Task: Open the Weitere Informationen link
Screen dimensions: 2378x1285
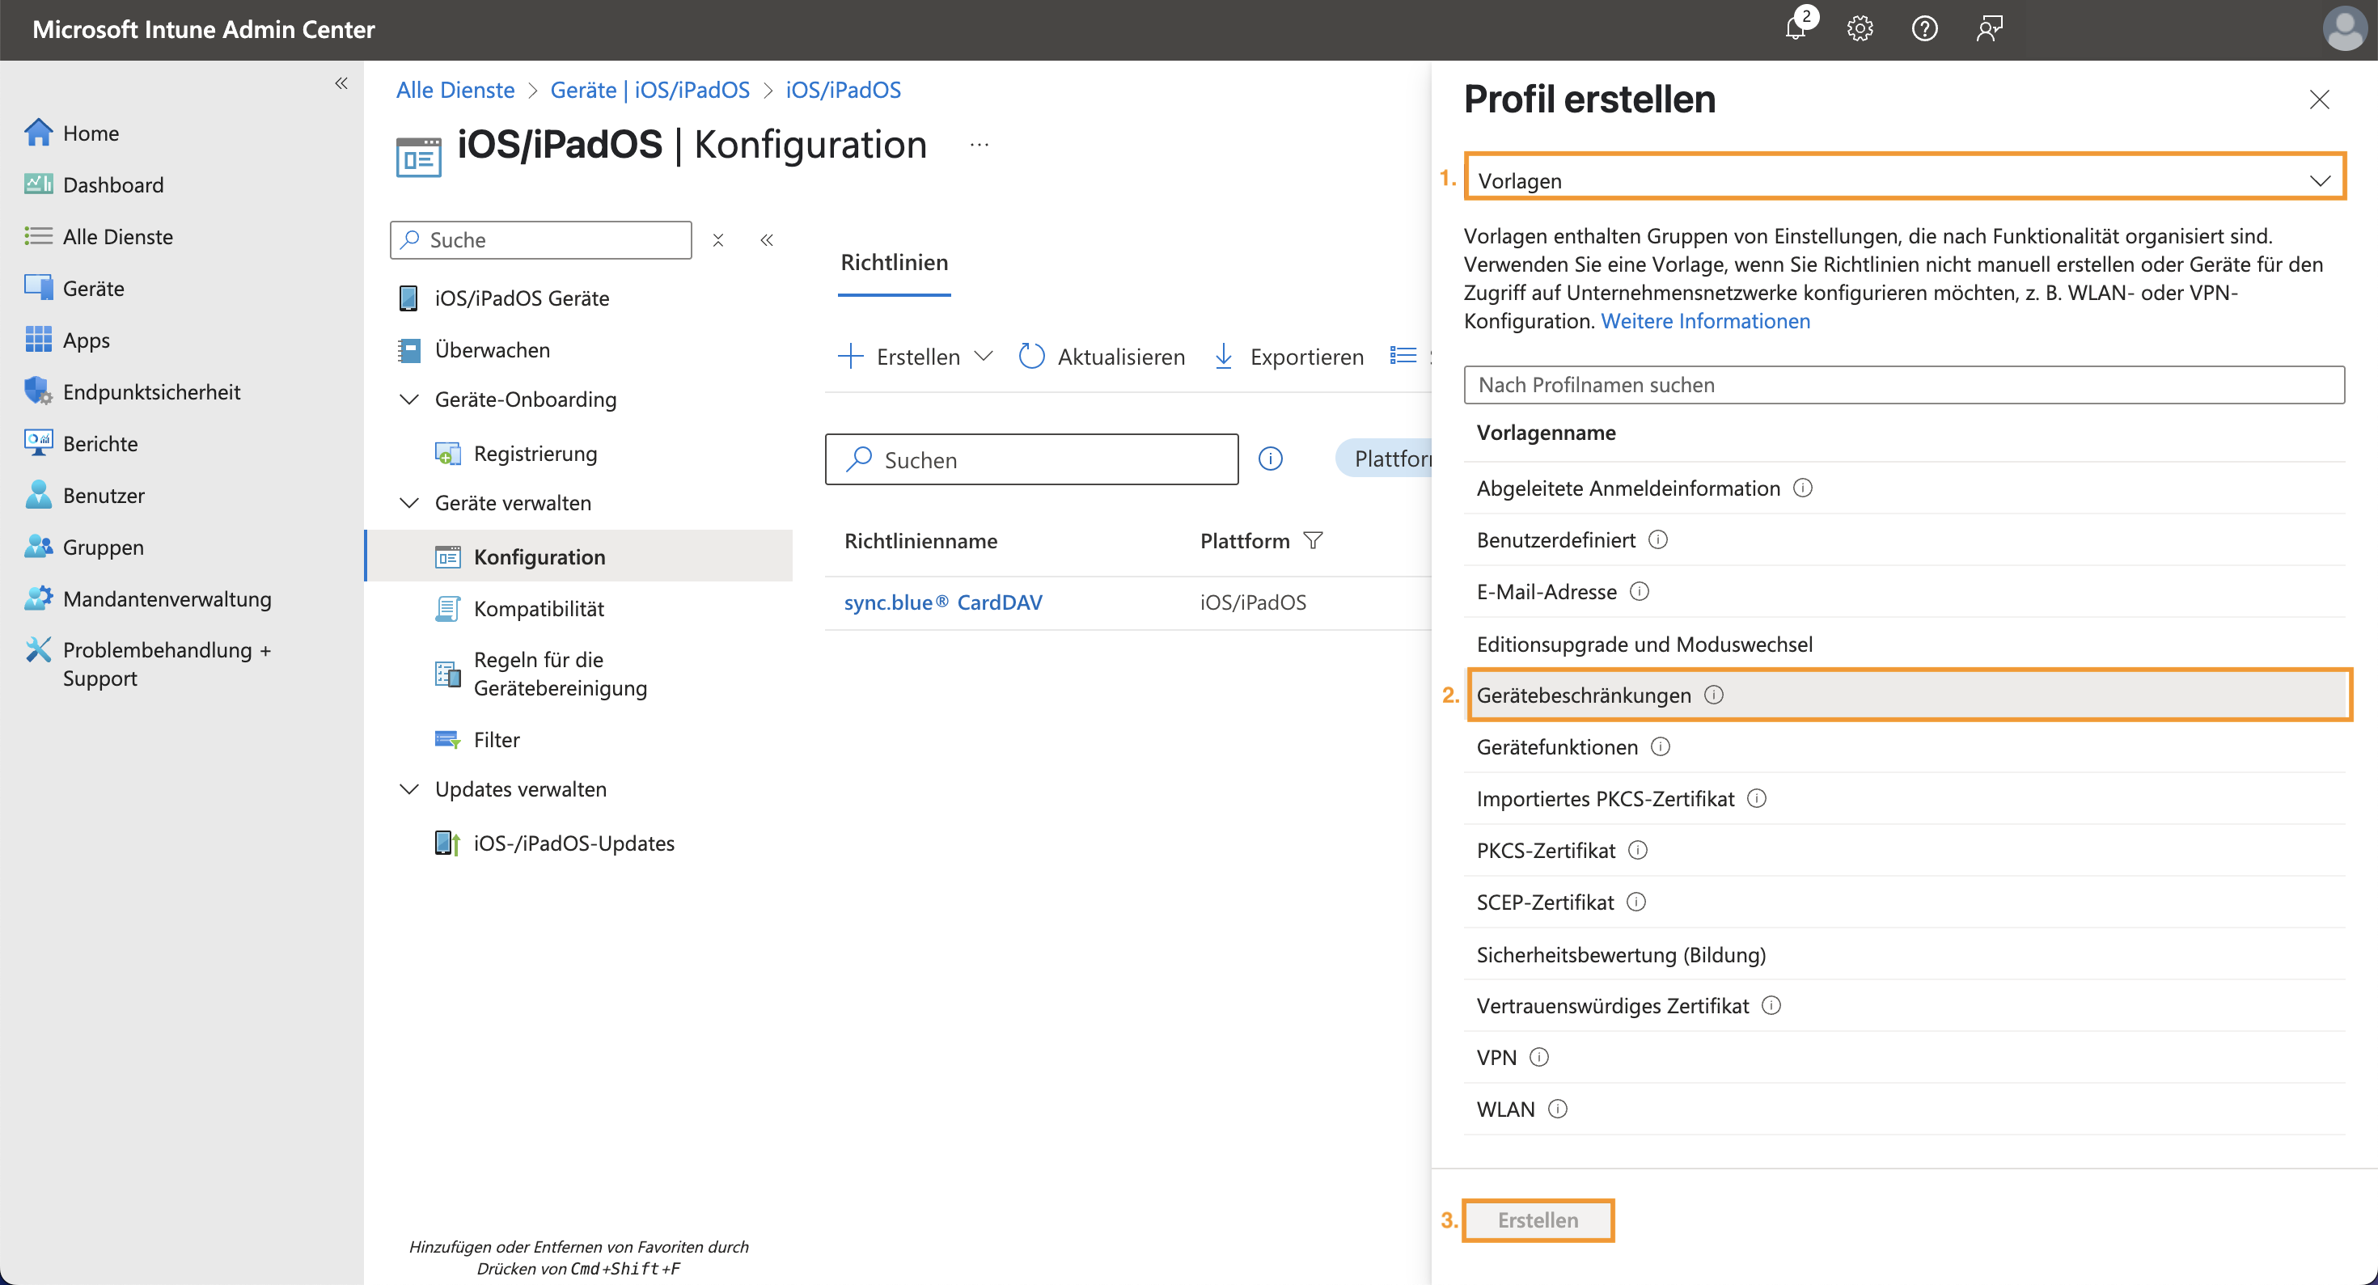Action: (1705, 320)
